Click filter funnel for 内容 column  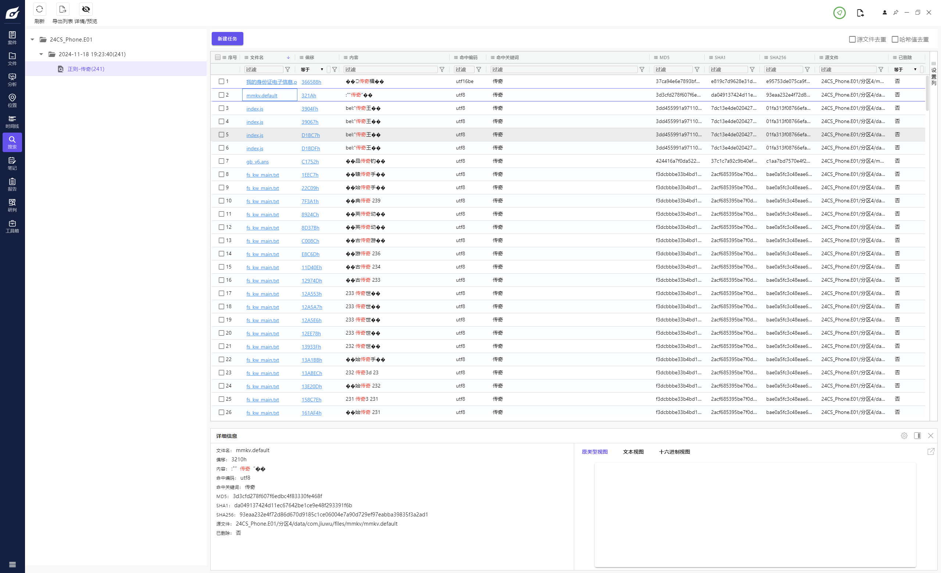point(442,69)
